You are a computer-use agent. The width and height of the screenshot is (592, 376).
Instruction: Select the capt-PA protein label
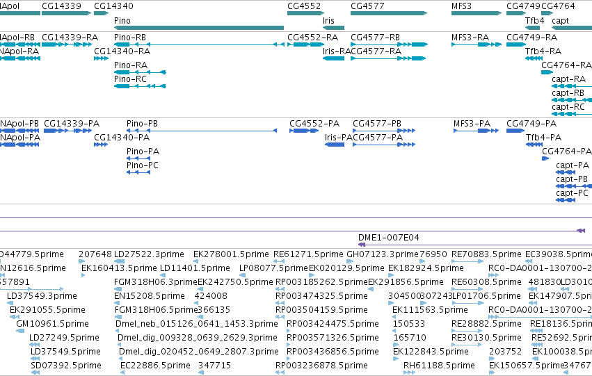click(573, 165)
